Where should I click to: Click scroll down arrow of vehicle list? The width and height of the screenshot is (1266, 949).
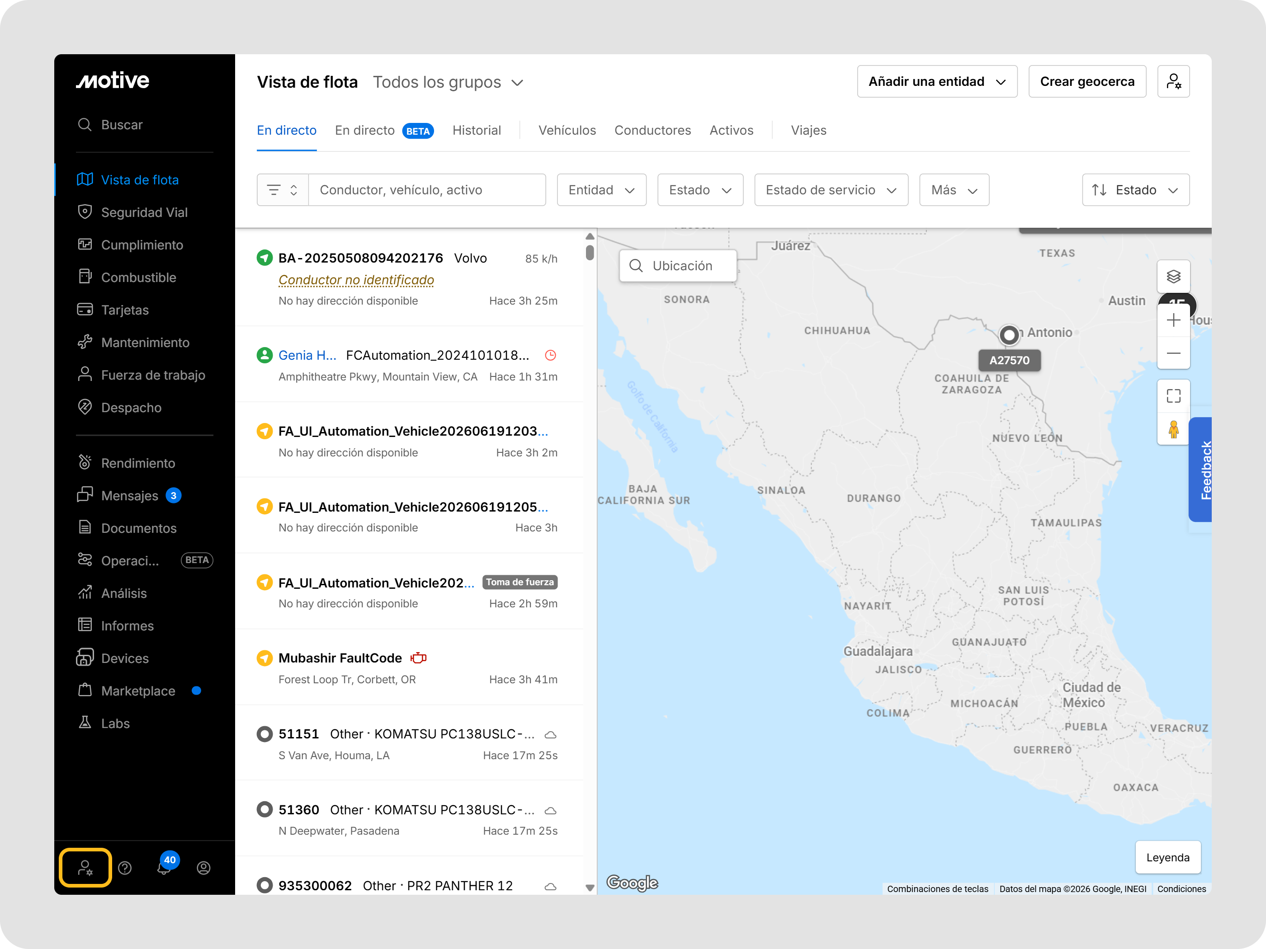[x=590, y=888]
